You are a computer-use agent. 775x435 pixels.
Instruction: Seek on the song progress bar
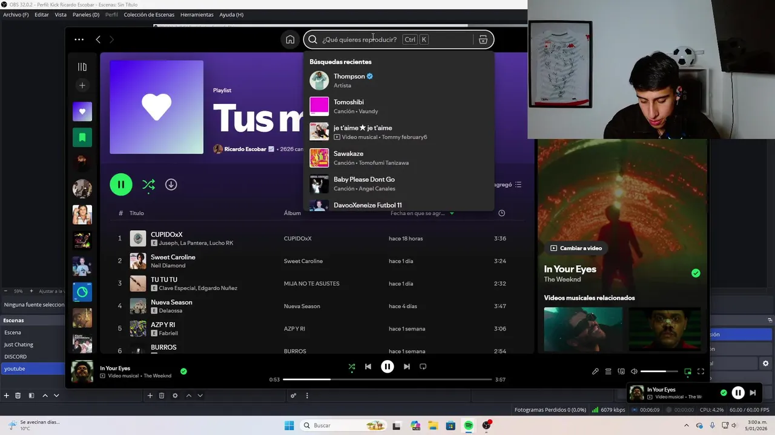click(x=387, y=379)
